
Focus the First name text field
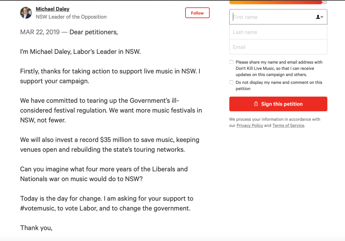(270, 17)
